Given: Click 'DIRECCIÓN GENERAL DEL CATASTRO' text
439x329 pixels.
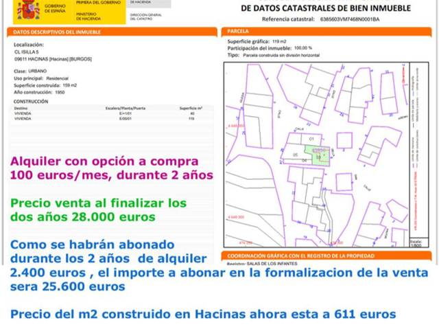Looking at the screenshot, I should [146, 16].
